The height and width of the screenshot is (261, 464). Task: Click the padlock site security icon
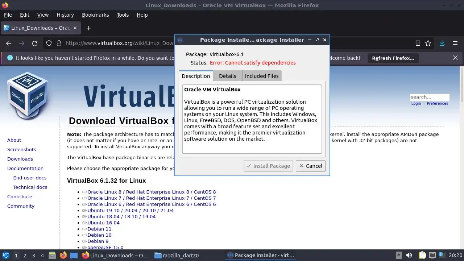point(59,43)
